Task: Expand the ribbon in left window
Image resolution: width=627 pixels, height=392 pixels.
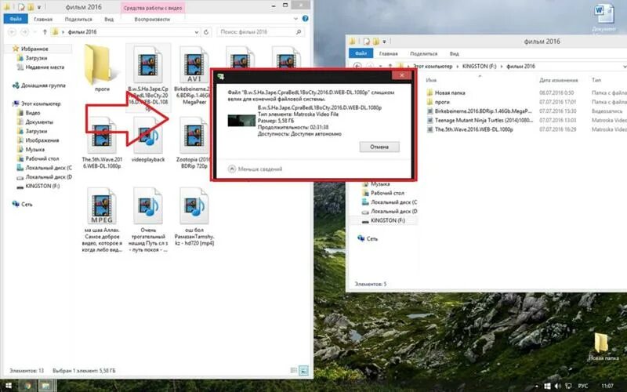Action: (295, 19)
